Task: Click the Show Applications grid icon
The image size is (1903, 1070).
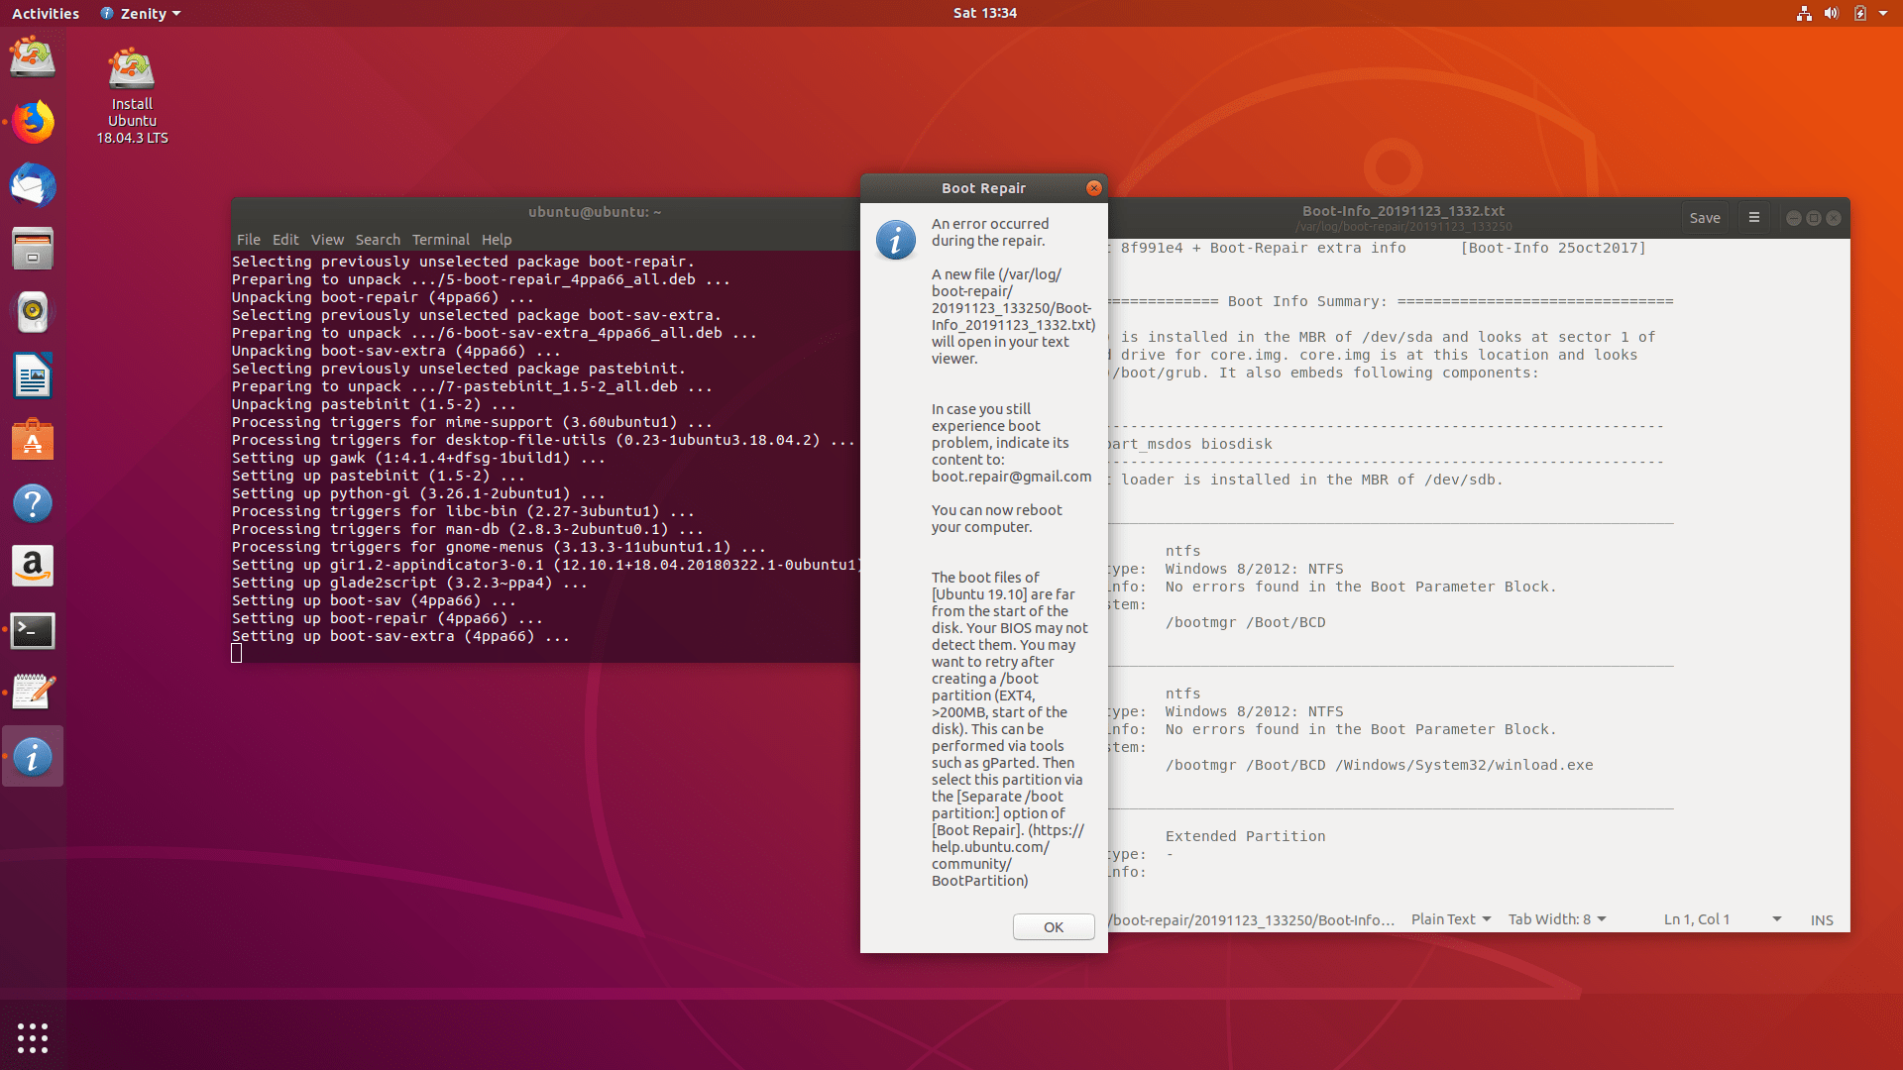Action: click(x=33, y=1036)
